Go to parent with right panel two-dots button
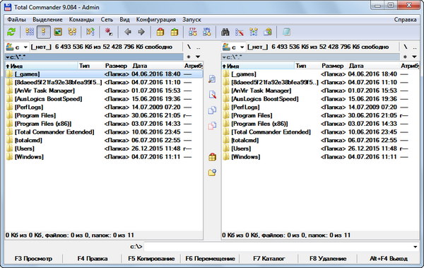The height and width of the screenshot is (268, 424). pyautogui.click(x=415, y=47)
